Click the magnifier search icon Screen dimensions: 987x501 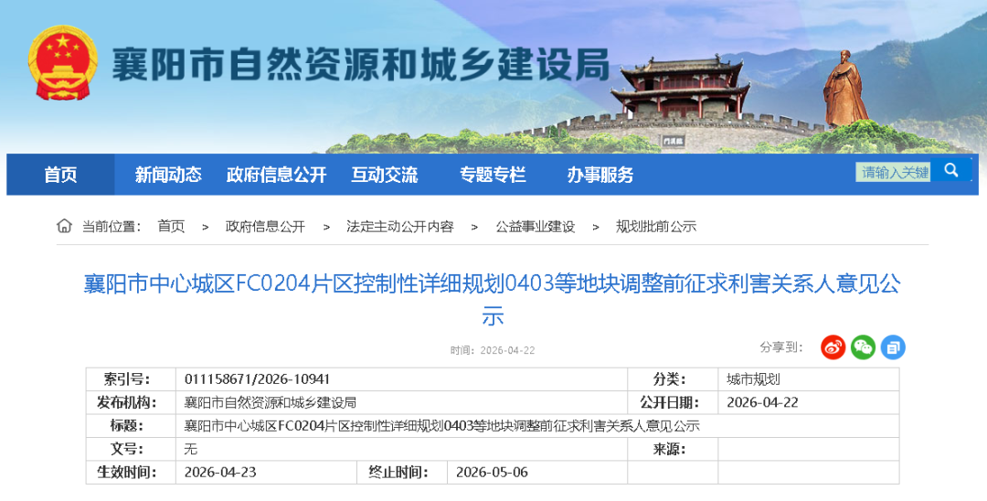pyautogui.click(x=951, y=171)
